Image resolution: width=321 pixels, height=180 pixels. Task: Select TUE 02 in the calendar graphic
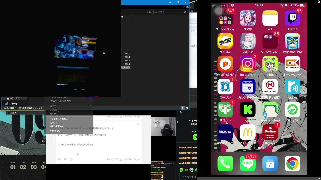pos(23,166)
